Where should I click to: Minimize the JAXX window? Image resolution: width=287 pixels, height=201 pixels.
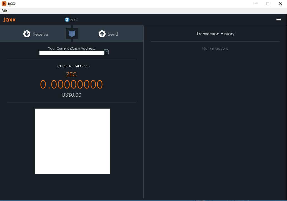(x=255, y=4)
